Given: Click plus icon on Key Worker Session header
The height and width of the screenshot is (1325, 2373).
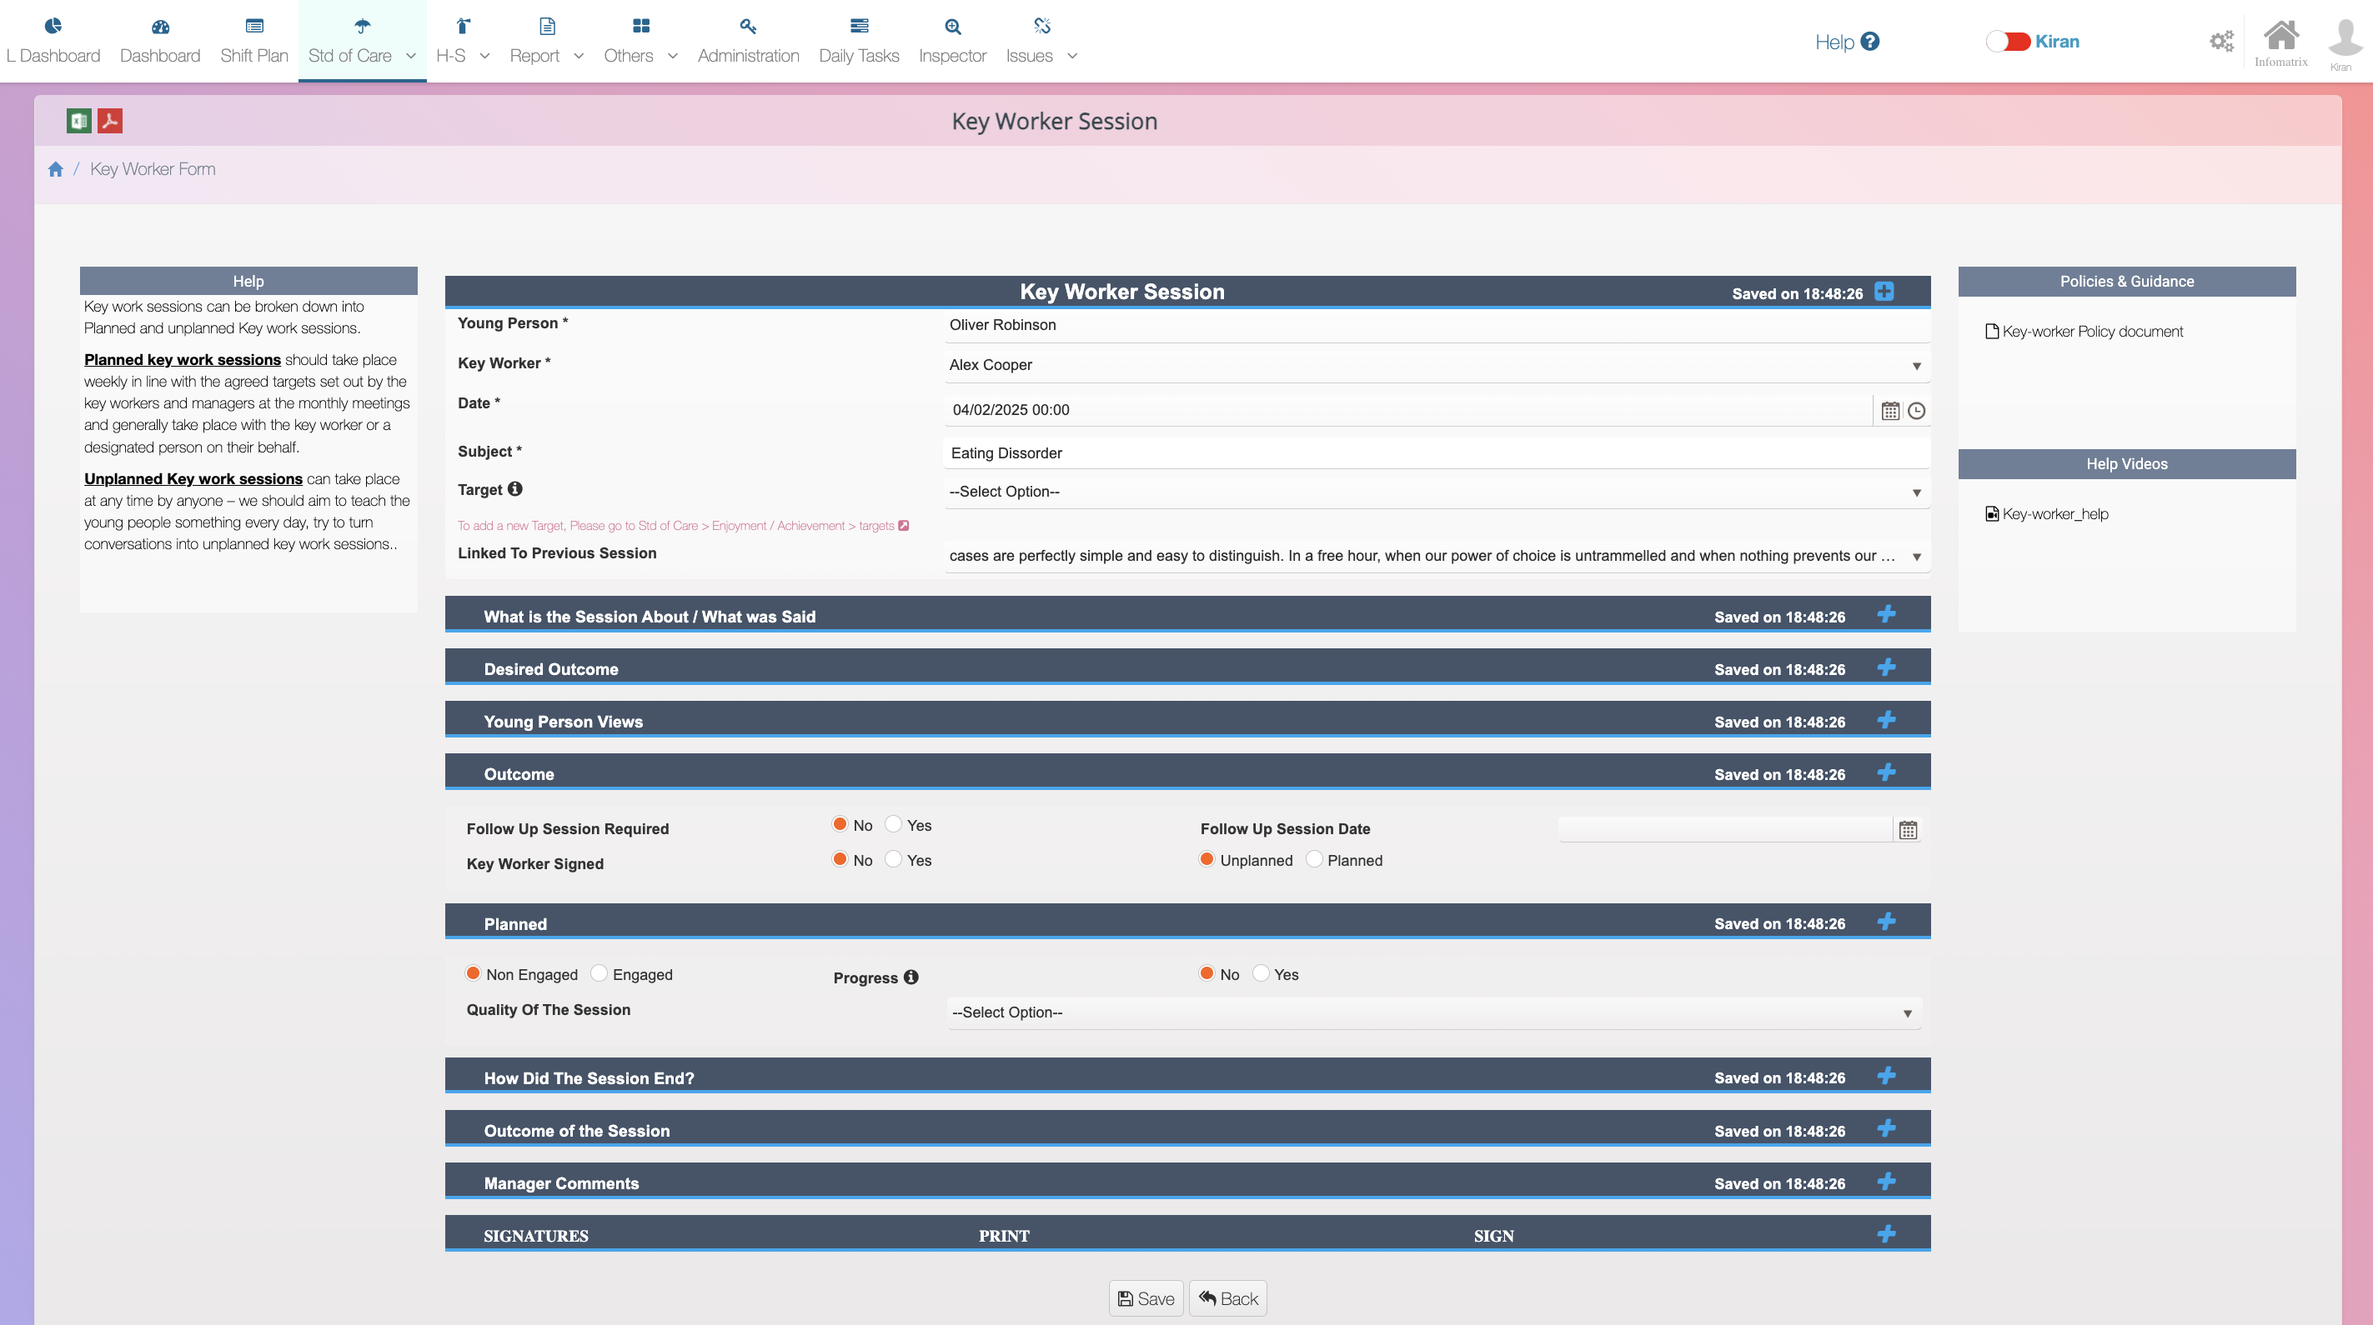Looking at the screenshot, I should (1884, 292).
